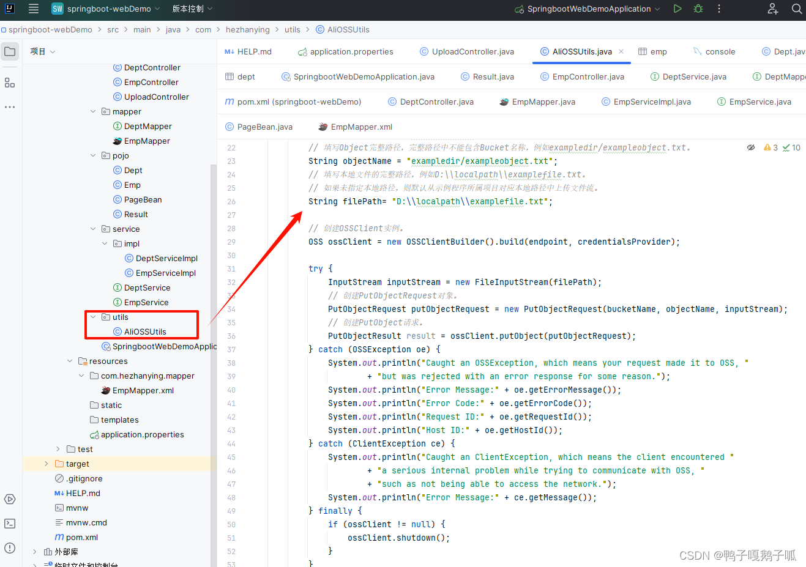Image resolution: width=806 pixels, height=567 pixels.
Task: Close the AliOSSUtils.java tab
Action: pyautogui.click(x=621, y=51)
